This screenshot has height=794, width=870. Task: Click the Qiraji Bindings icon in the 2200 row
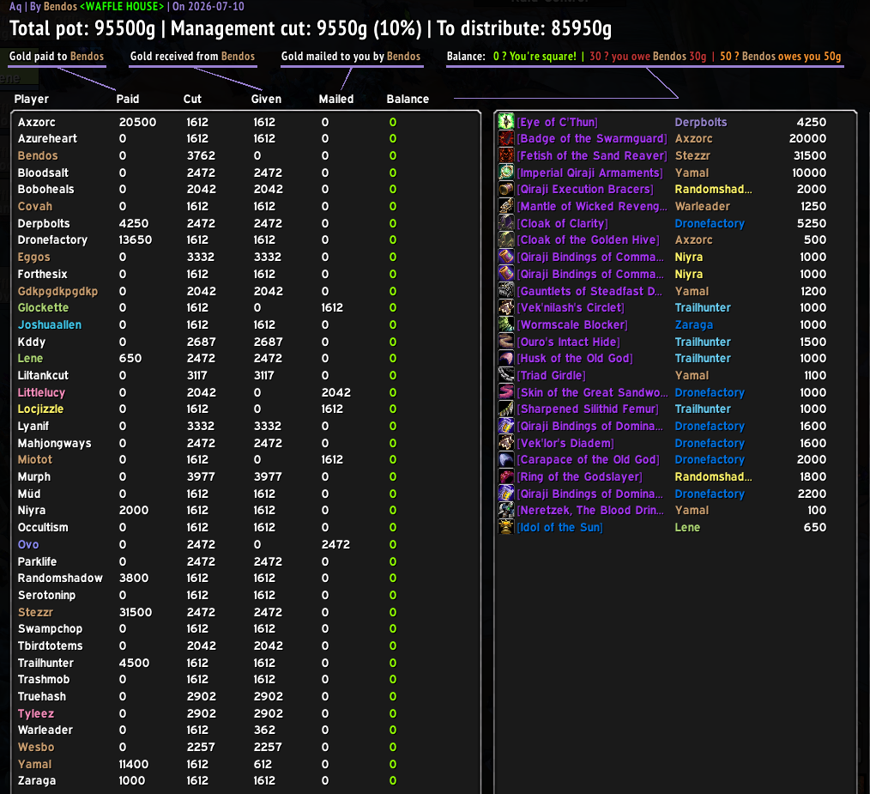coord(506,494)
